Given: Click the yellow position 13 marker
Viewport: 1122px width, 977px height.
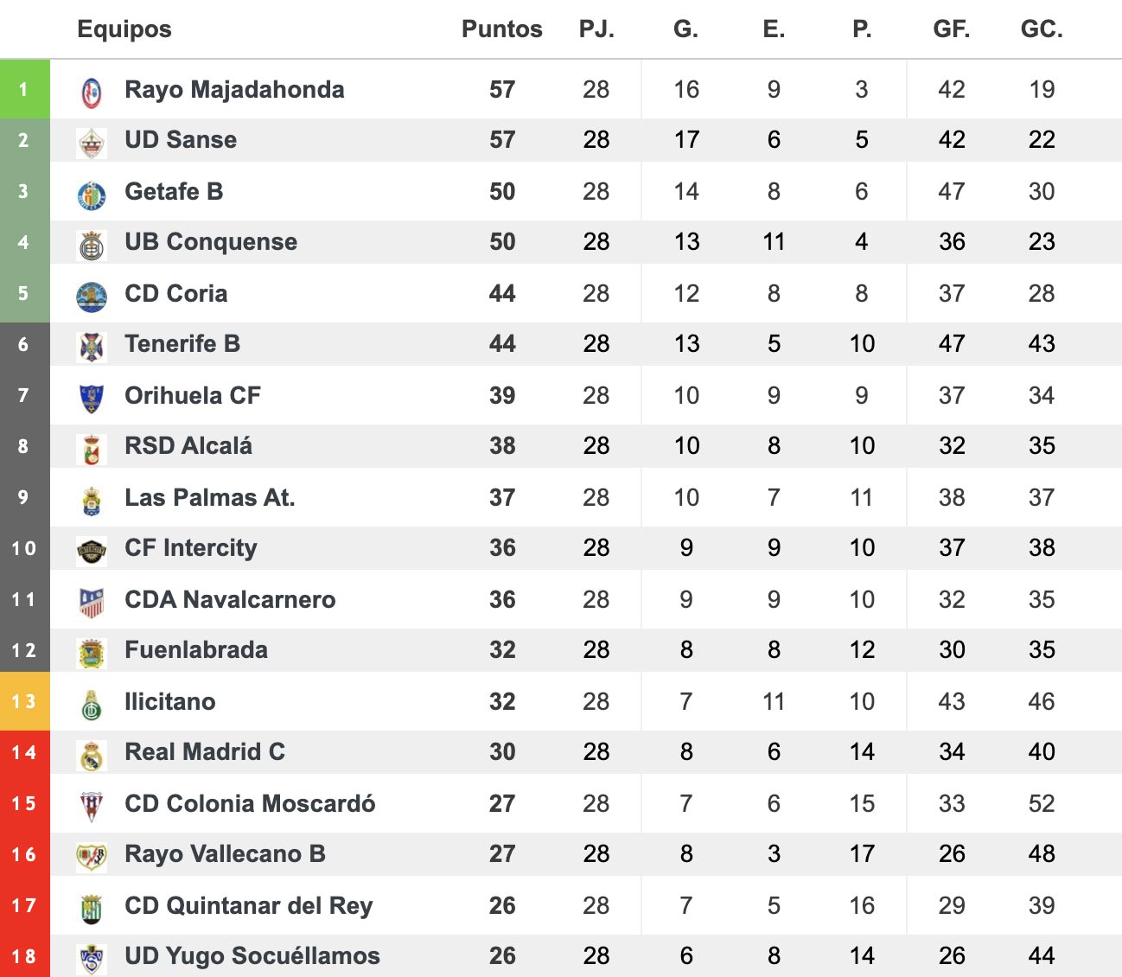Looking at the screenshot, I should click(x=24, y=701).
